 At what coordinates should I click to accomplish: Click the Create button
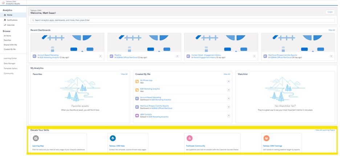(x=330, y=12)
